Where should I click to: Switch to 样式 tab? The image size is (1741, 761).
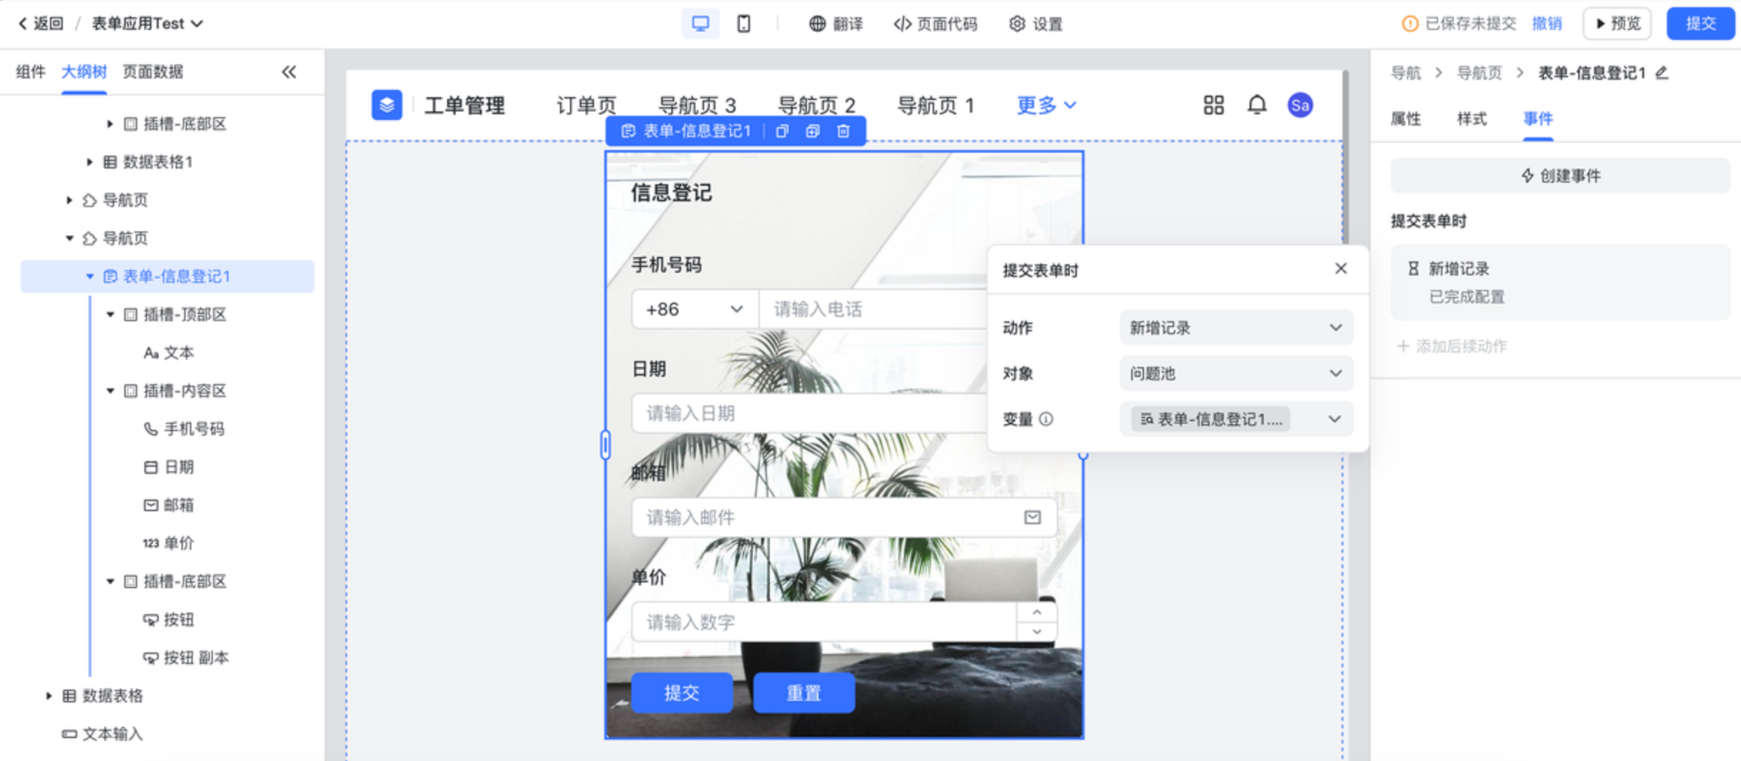(x=1472, y=119)
